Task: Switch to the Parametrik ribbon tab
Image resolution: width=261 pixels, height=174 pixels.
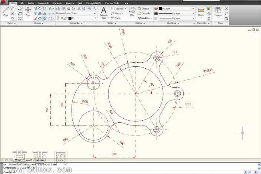Action: [x=43, y=3]
